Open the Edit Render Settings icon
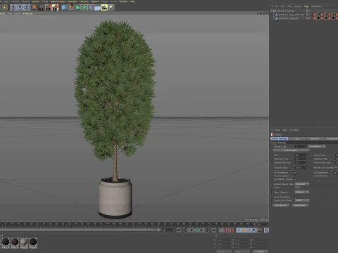338x253 pixels. tap(56, 8)
